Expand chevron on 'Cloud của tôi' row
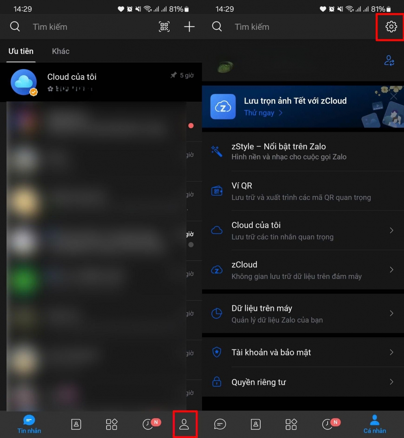The image size is (404, 438). coord(391,230)
